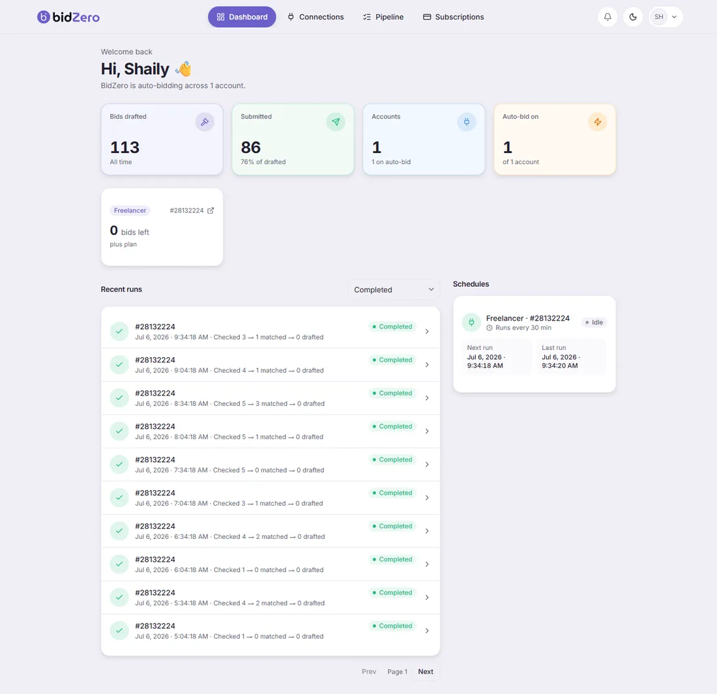The height and width of the screenshot is (694, 717).
Task: Expand the 7:34:18 AM run chevron
Action: point(427,465)
